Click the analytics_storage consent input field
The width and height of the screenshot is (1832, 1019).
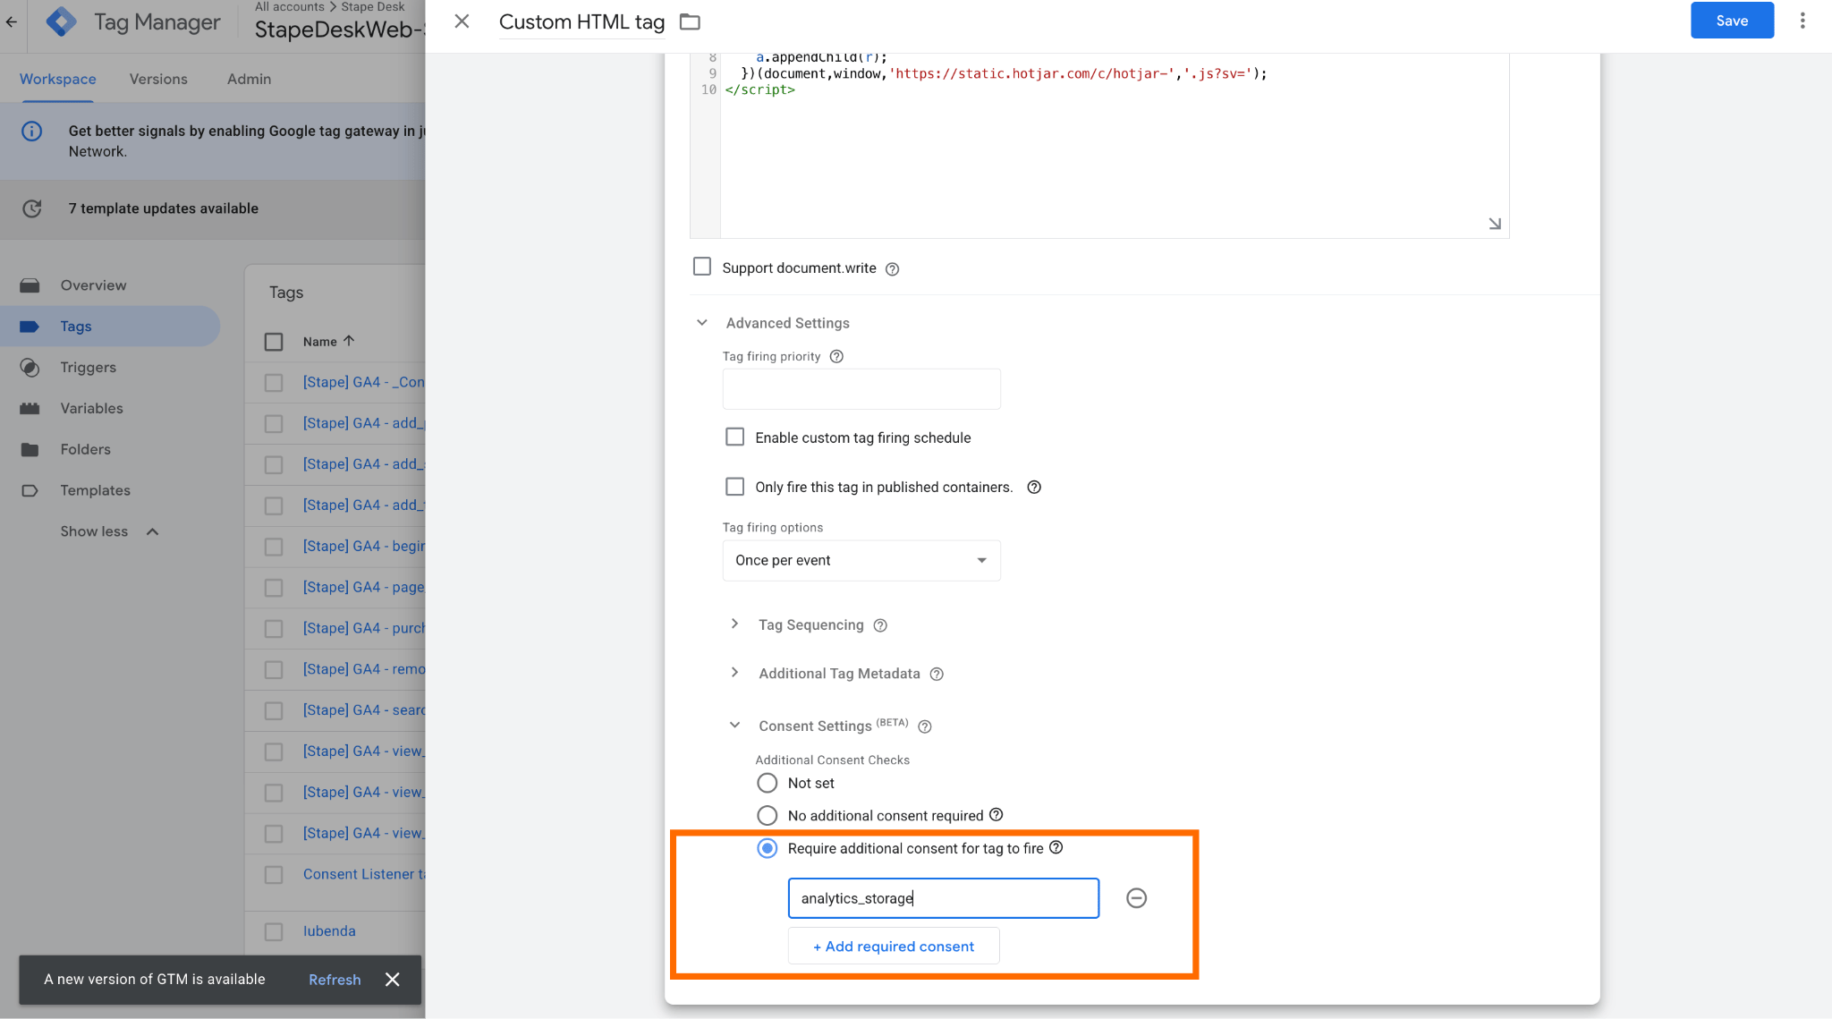pyautogui.click(x=943, y=897)
